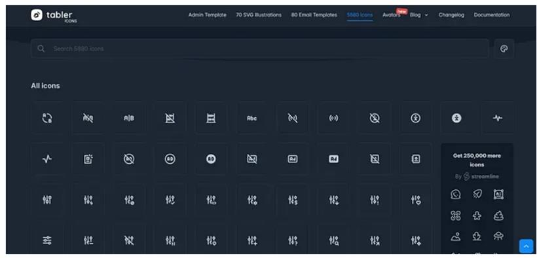Select the outlined Ad rectangle icon
The width and height of the screenshot is (537, 258).
coord(293,158)
